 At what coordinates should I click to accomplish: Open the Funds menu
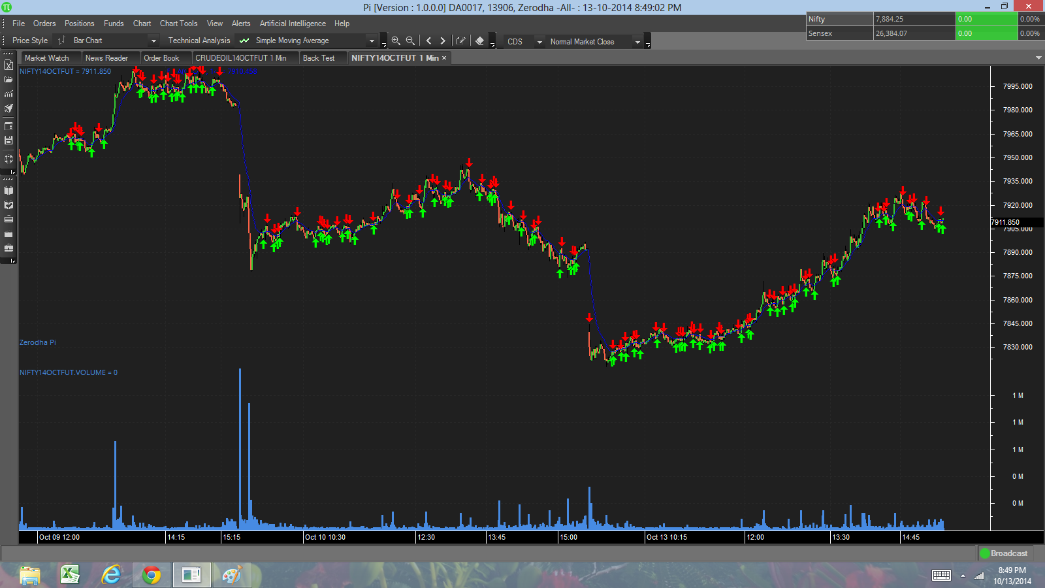click(114, 24)
